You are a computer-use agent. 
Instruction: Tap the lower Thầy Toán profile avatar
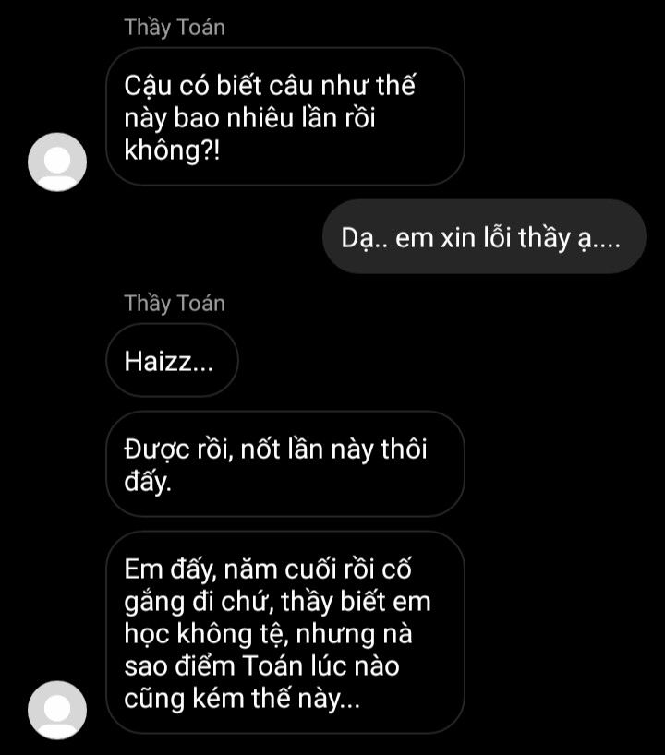tap(57, 710)
